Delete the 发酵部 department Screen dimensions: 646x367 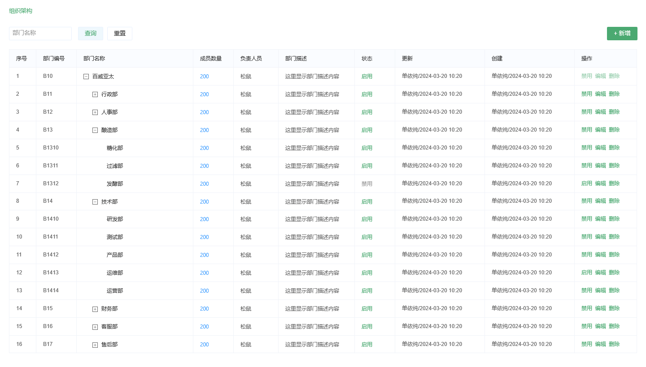614,183
